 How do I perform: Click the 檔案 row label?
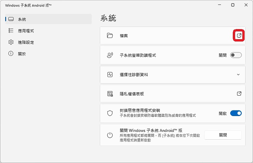[124, 36]
